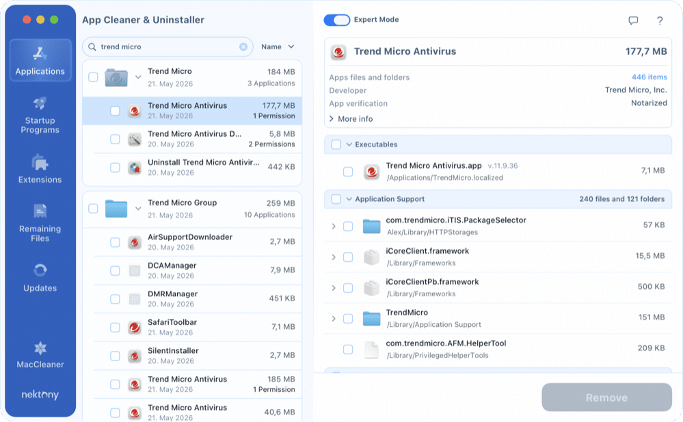
Task: Check the Trend Micro group checkbox
Action: click(93, 77)
